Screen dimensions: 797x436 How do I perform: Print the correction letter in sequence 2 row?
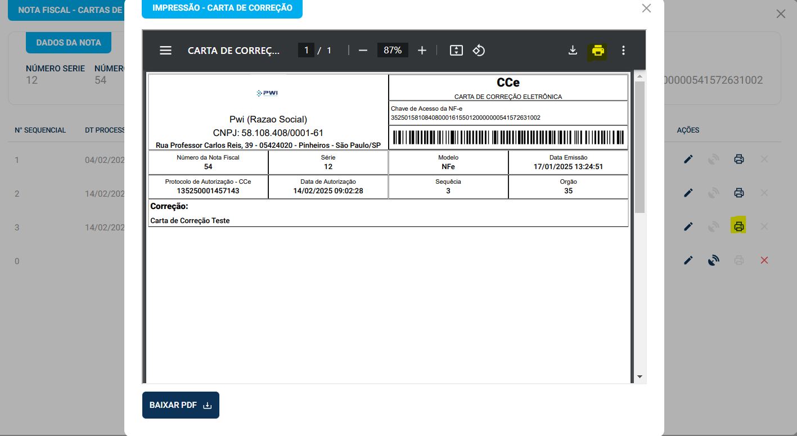click(739, 193)
